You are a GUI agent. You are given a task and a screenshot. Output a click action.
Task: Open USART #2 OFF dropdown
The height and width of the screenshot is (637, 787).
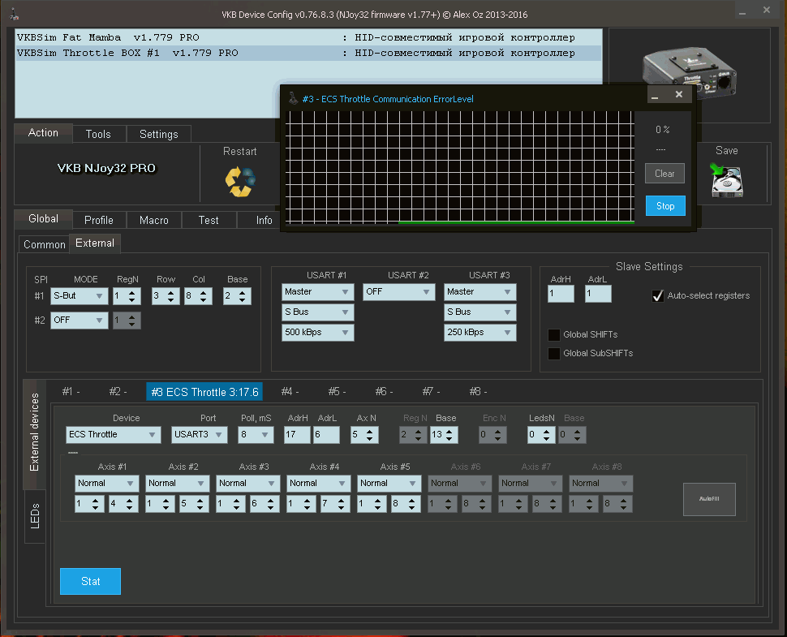(398, 291)
